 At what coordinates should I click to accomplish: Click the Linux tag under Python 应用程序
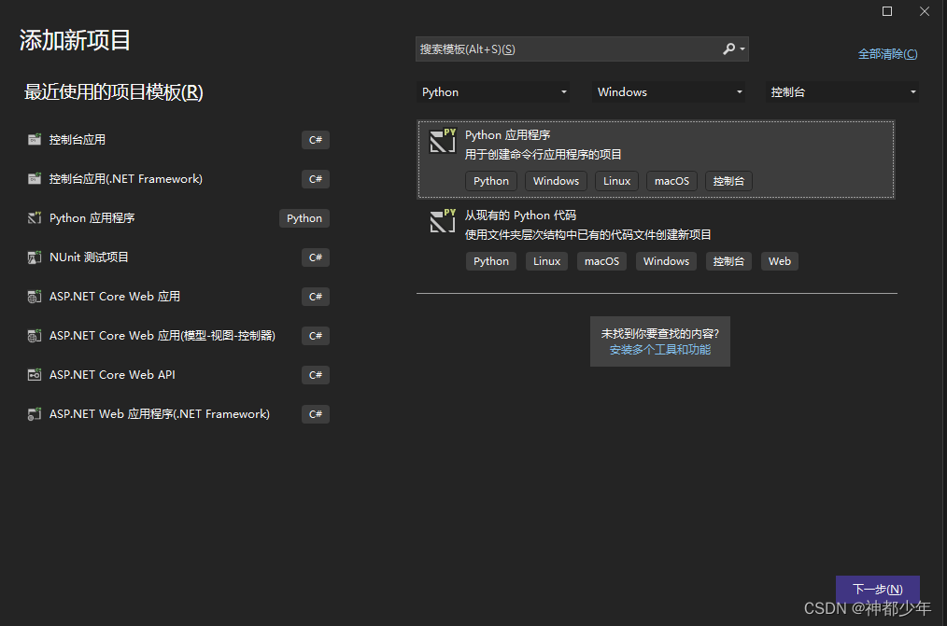[x=616, y=181]
